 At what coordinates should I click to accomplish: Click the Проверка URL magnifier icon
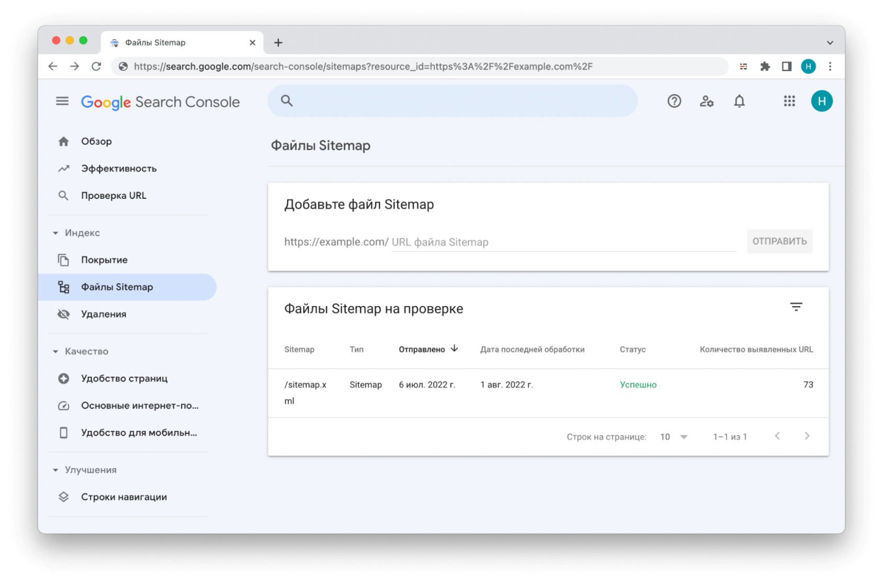coord(64,196)
